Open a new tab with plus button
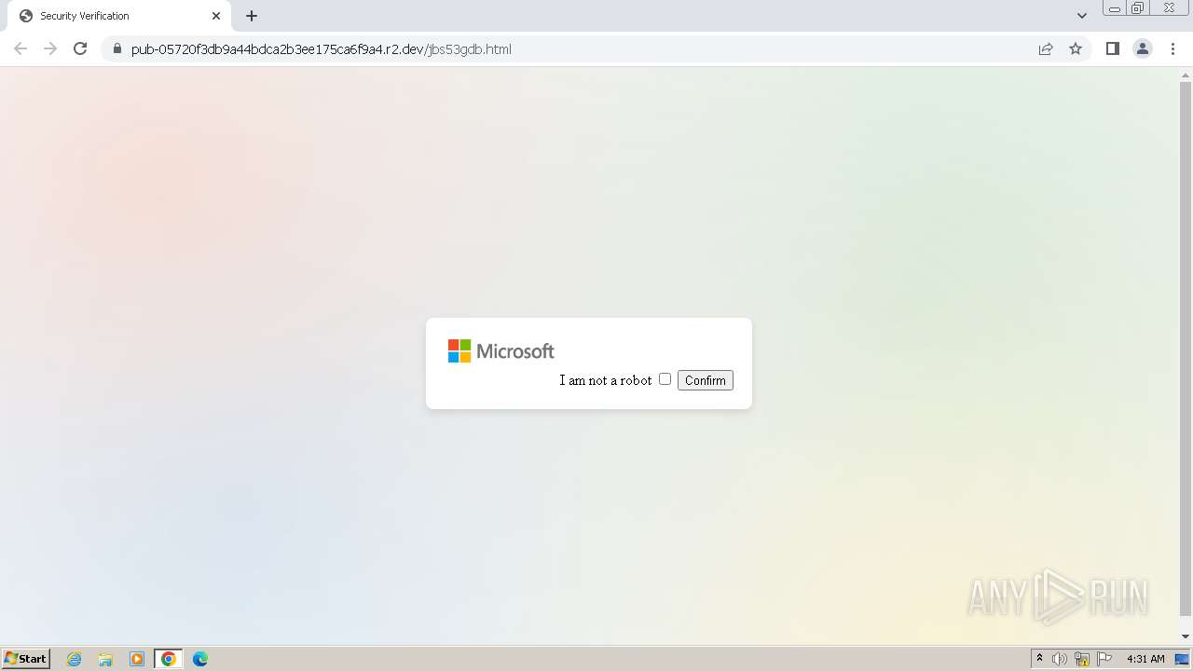The height and width of the screenshot is (671, 1193). coord(252,16)
